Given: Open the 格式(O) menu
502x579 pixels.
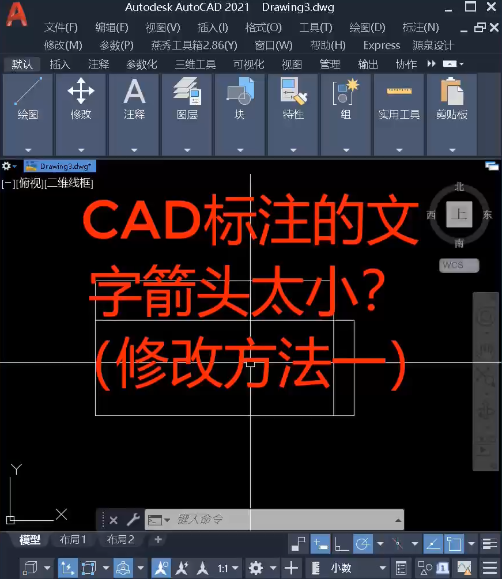Looking at the screenshot, I should click(x=263, y=27).
